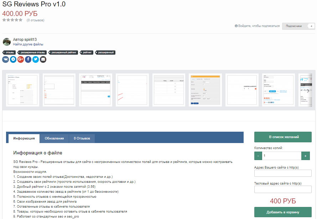
Task: Advance gallery with right chevron arrow
Action: click(308, 91)
